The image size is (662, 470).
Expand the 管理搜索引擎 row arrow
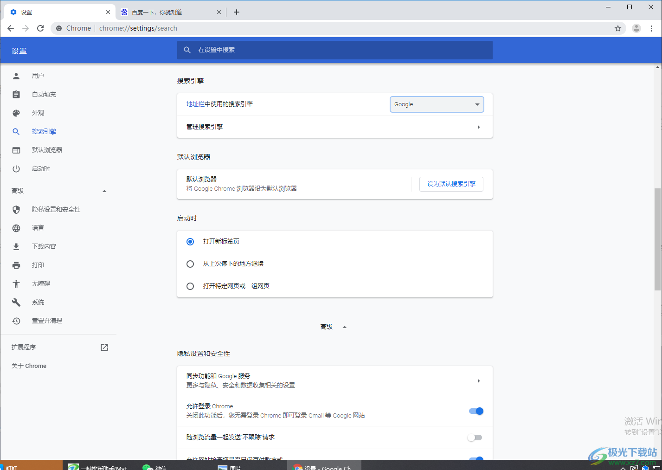(479, 127)
